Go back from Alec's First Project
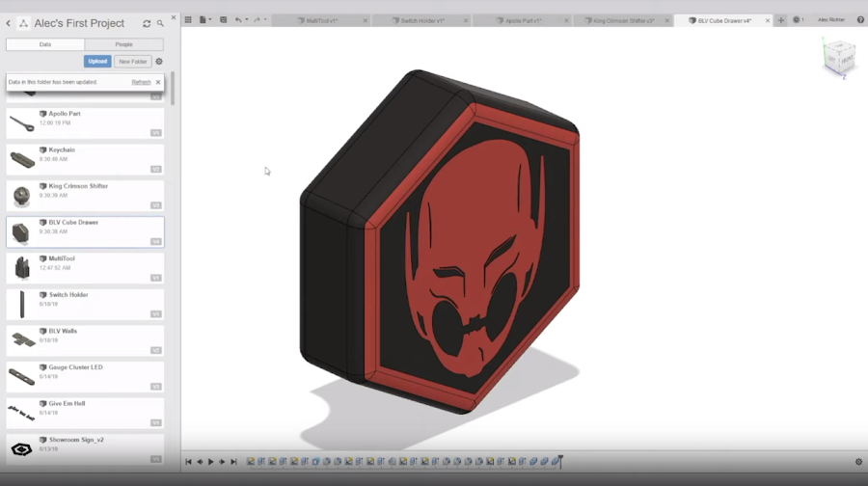868x486 pixels. point(9,23)
